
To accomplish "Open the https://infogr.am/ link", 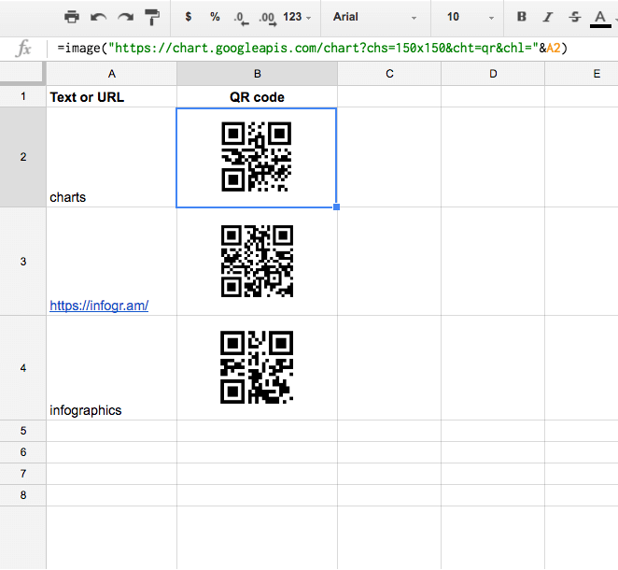I will coord(99,306).
